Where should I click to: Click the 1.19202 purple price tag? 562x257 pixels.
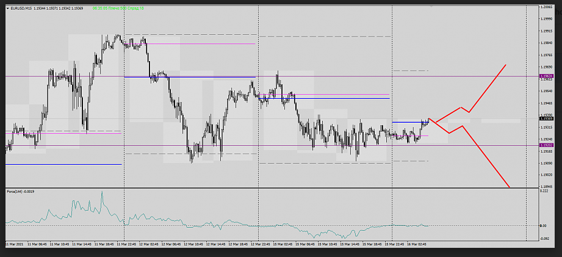click(x=546, y=145)
